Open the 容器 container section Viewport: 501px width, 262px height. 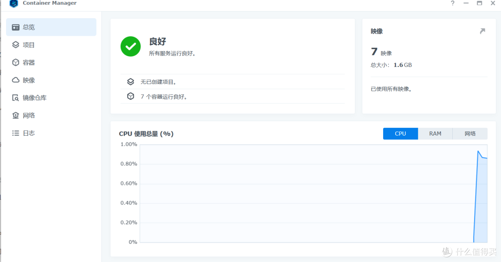click(x=51, y=62)
